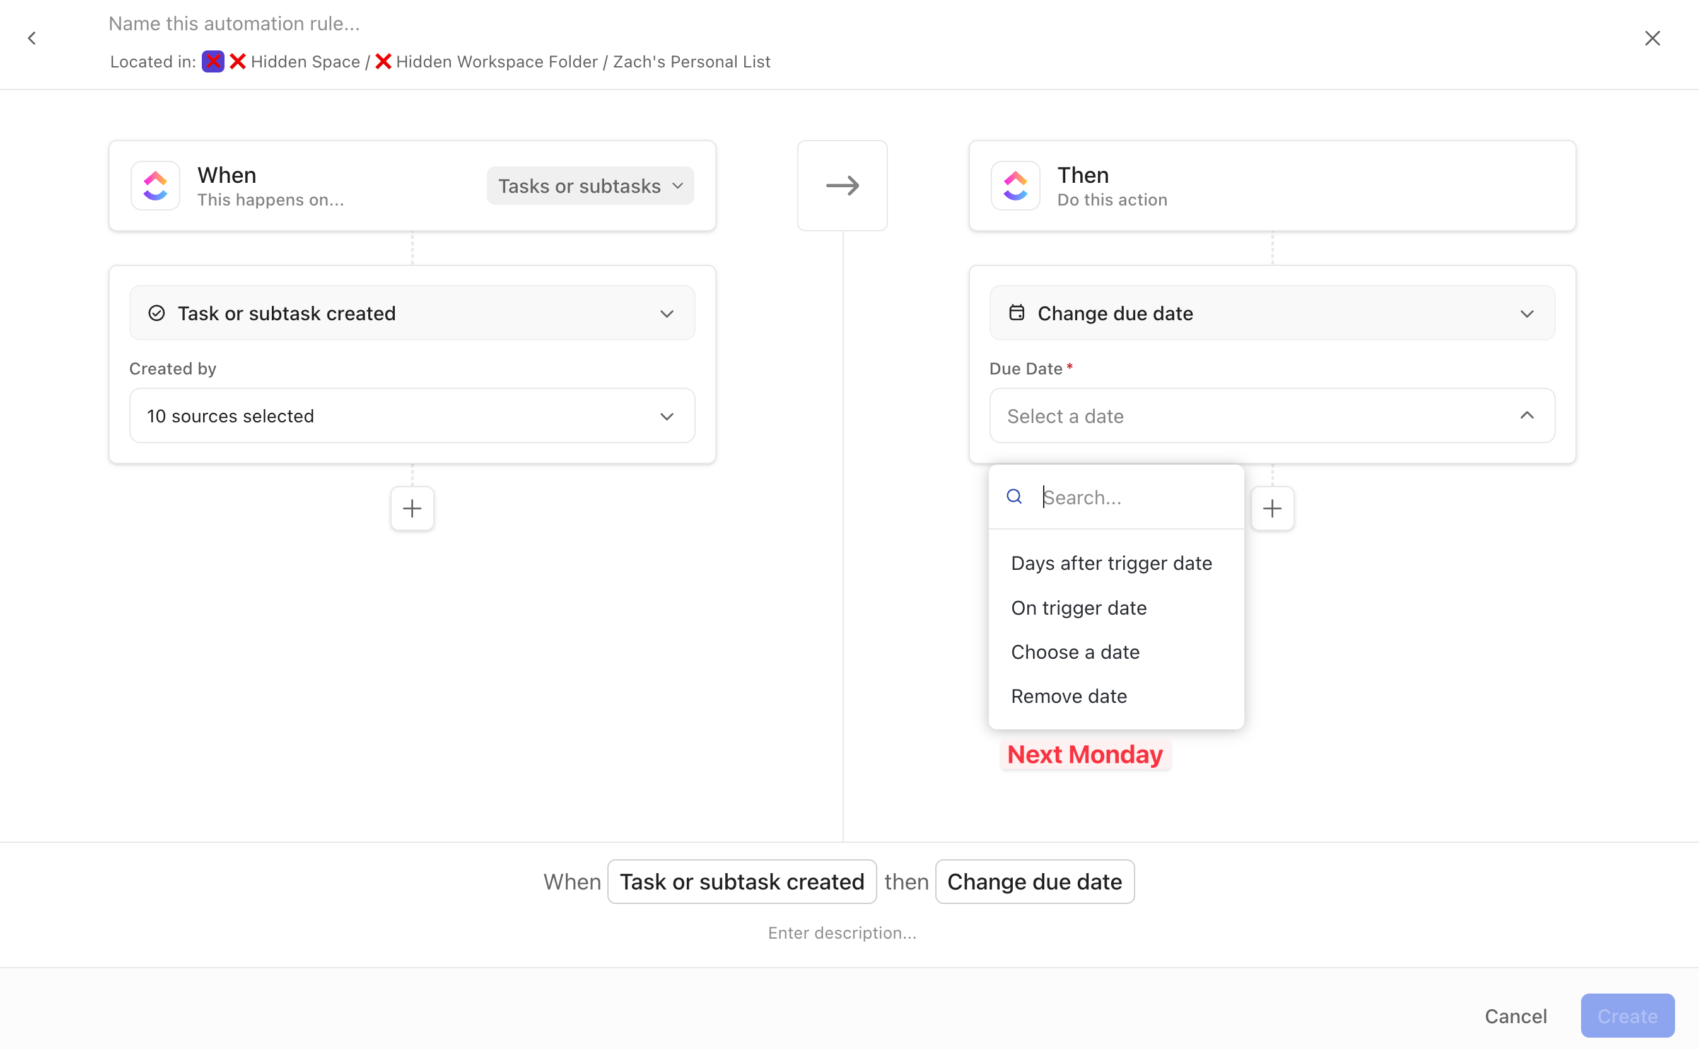Click Zach's Personal List breadcrumb
1699x1049 pixels.
pos(691,62)
